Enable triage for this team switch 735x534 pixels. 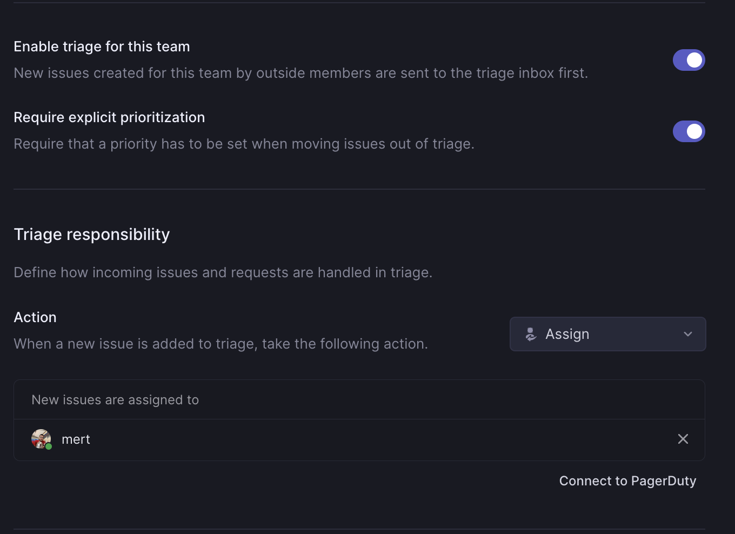(x=689, y=60)
